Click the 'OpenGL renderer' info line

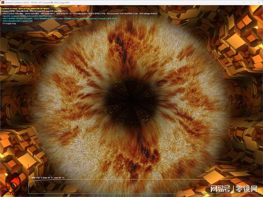coord(27,16)
